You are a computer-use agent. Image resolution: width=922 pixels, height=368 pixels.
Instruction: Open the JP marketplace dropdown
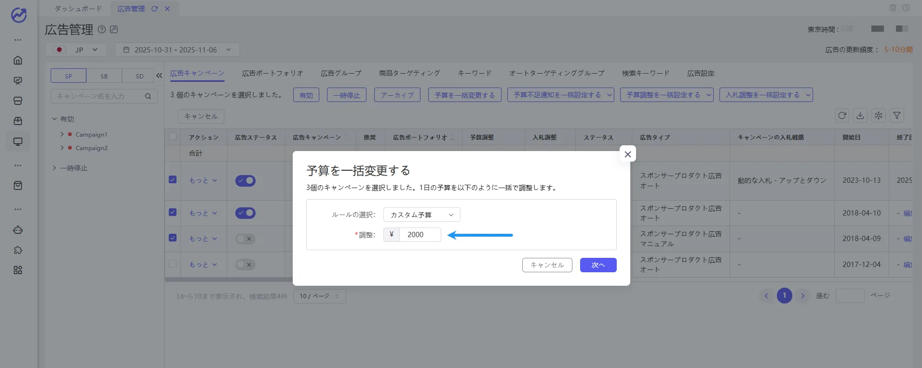click(77, 50)
